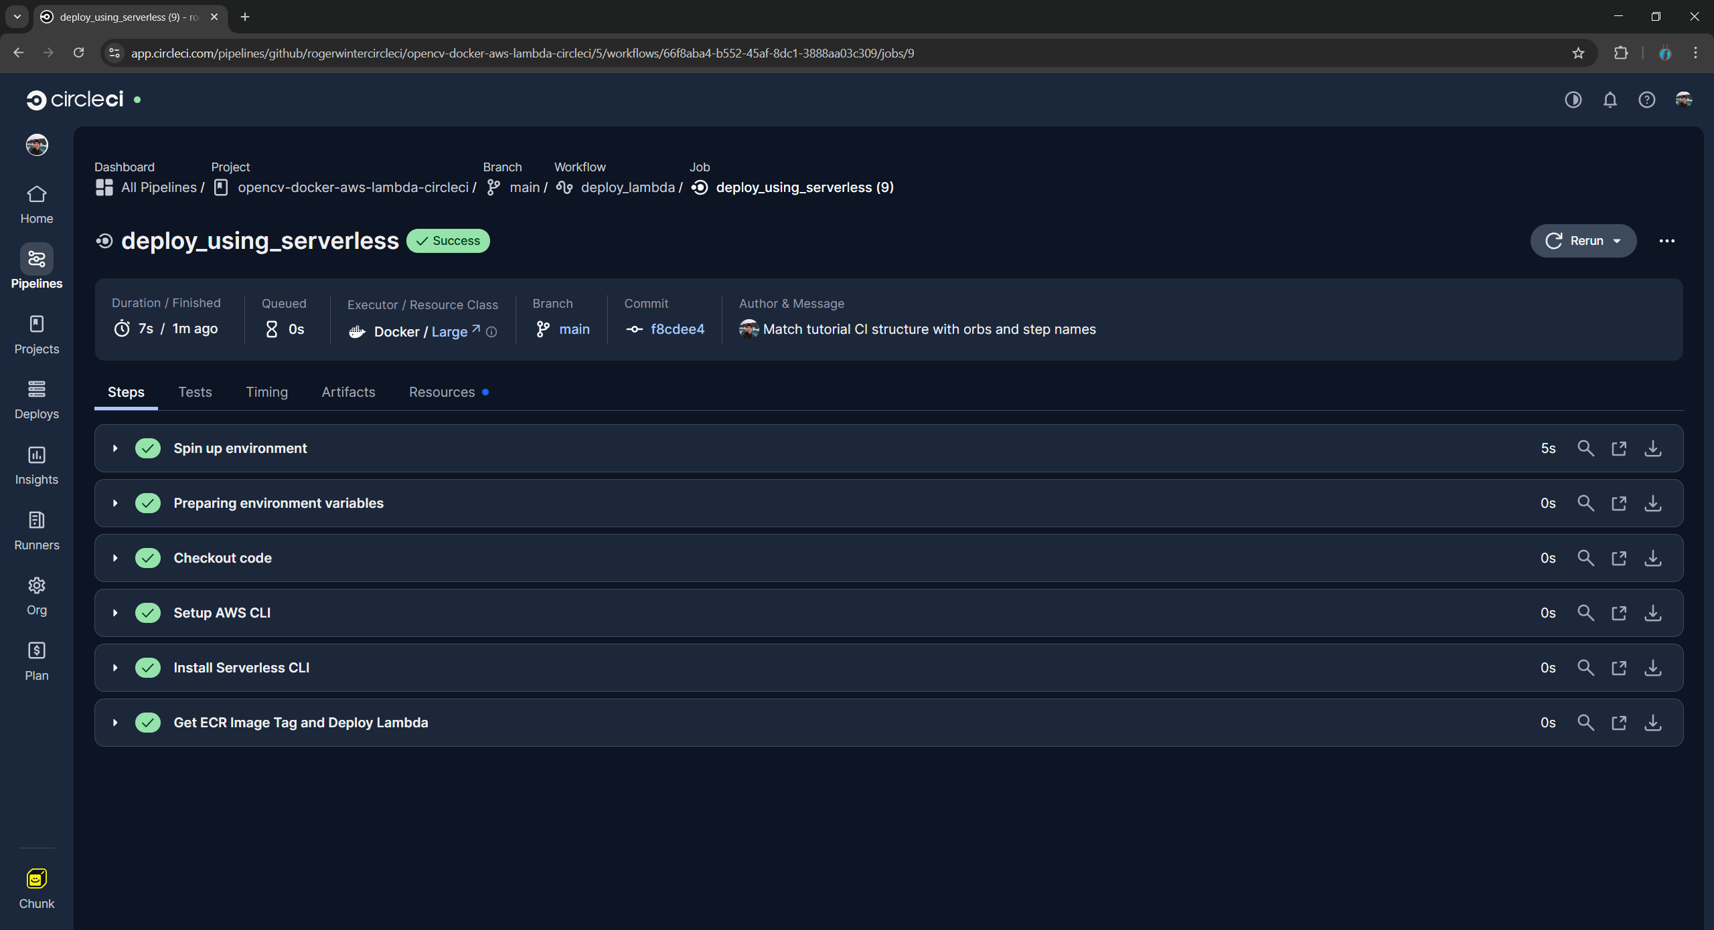This screenshot has width=1714, height=930.
Task: Open Runners in the sidebar
Action: point(36,531)
